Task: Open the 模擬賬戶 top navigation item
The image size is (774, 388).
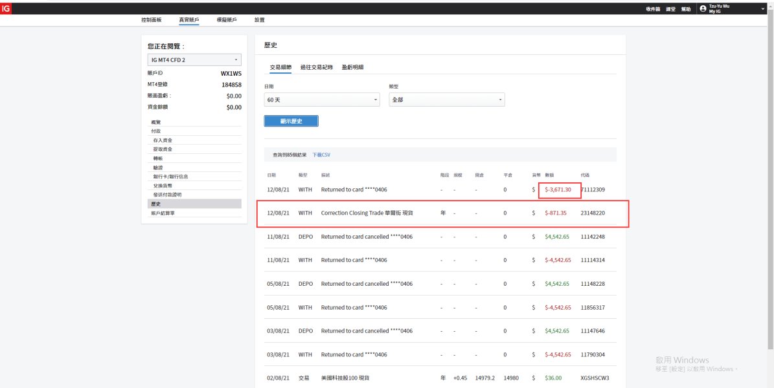Action: coord(227,20)
